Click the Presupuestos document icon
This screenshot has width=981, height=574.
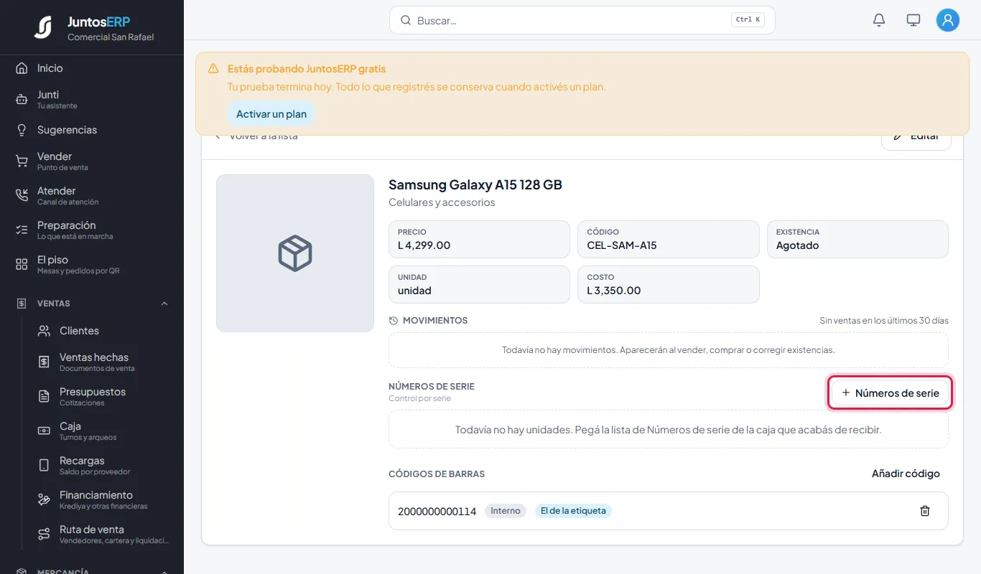[44, 397]
